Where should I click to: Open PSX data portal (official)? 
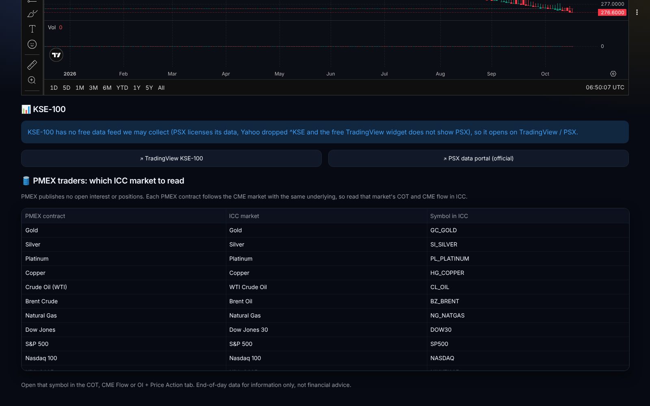(x=479, y=158)
